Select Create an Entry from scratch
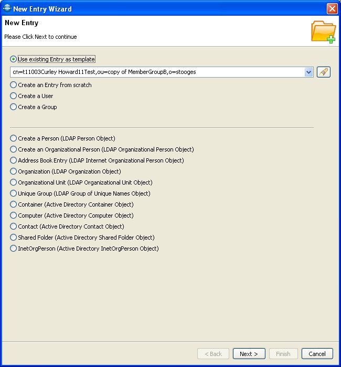Screen dimensions: 341x367 (14, 85)
